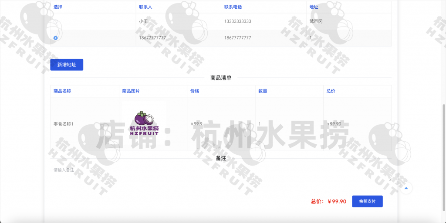446x223 pixels.
Task: Click the 价格 column header
Action: pos(195,91)
